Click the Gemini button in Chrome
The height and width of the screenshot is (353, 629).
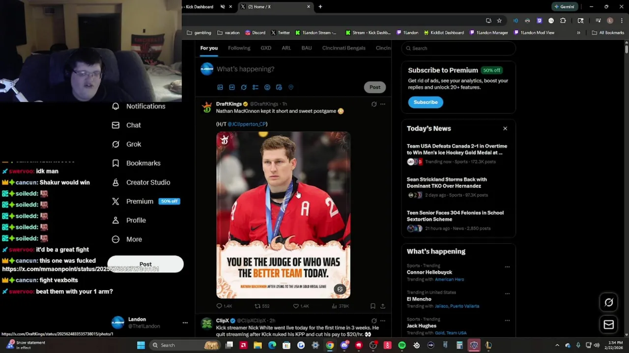click(x=564, y=7)
